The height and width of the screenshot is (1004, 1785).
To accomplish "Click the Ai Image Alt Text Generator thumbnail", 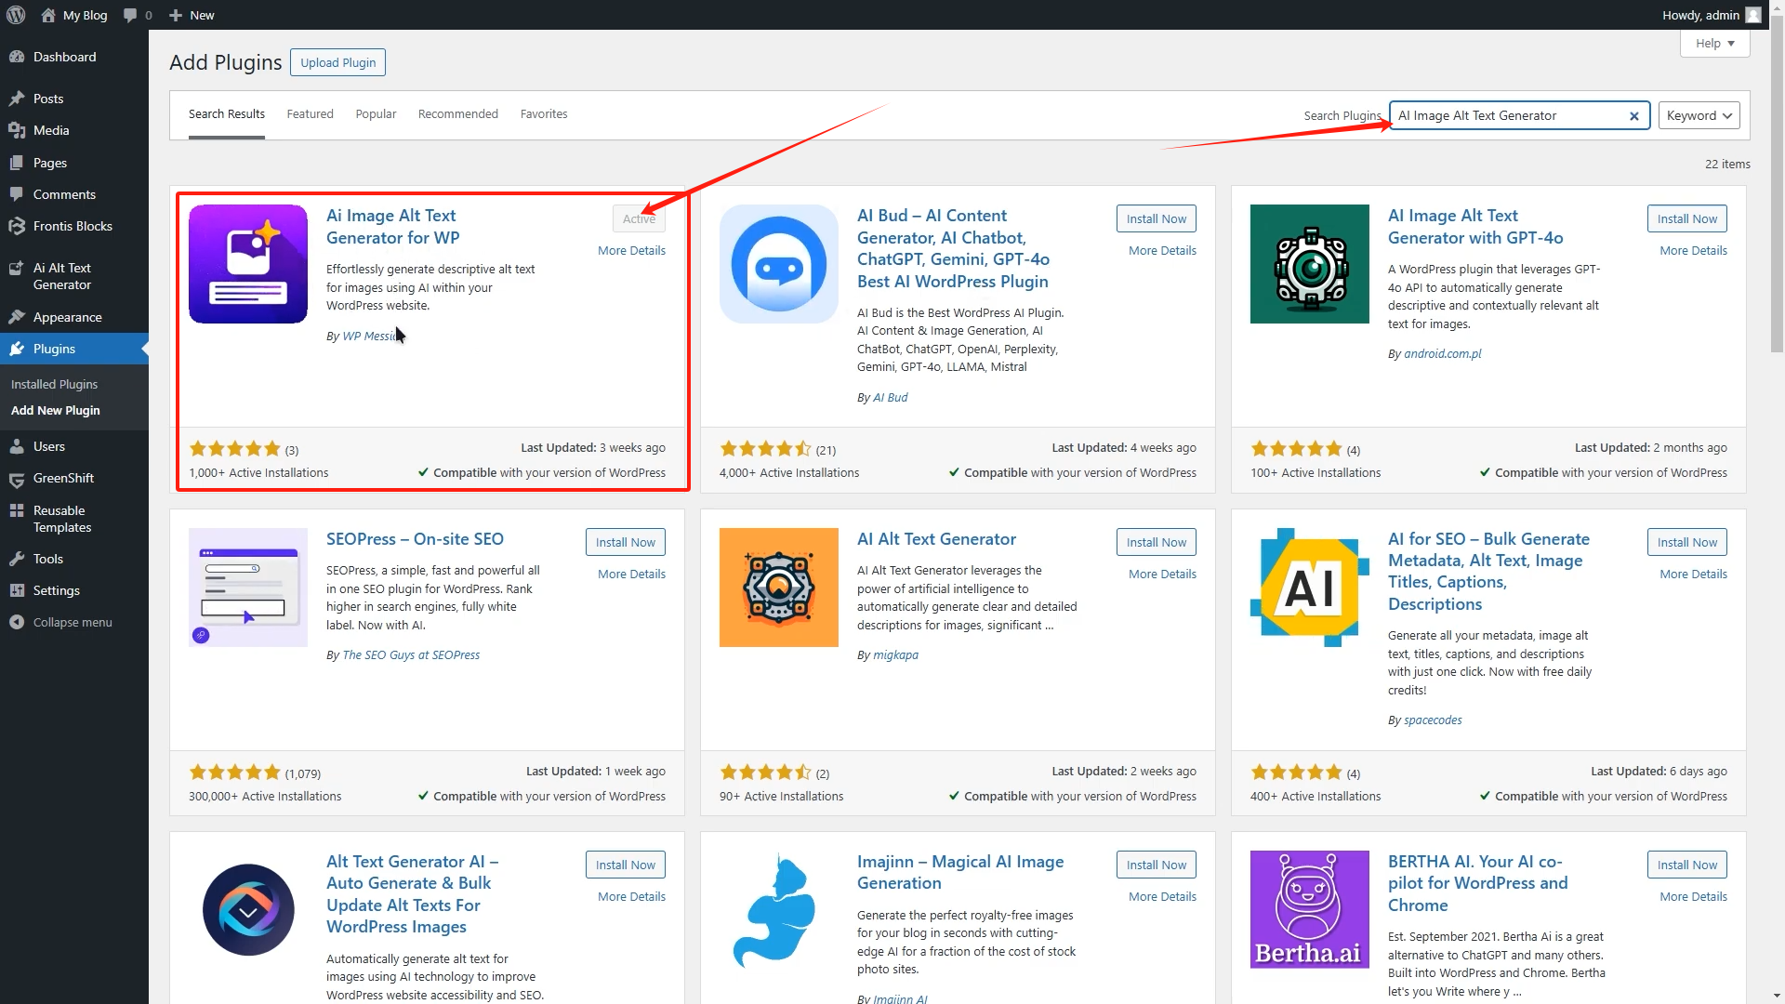I will pos(248,264).
